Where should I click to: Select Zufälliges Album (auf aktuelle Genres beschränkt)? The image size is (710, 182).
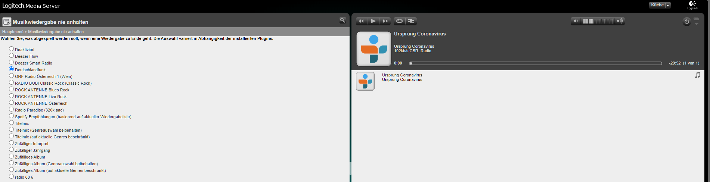(x=12, y=170)
